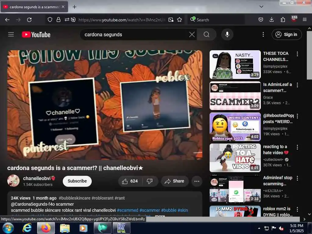Open the Firefox hamburger application menu

pos(305,19)
